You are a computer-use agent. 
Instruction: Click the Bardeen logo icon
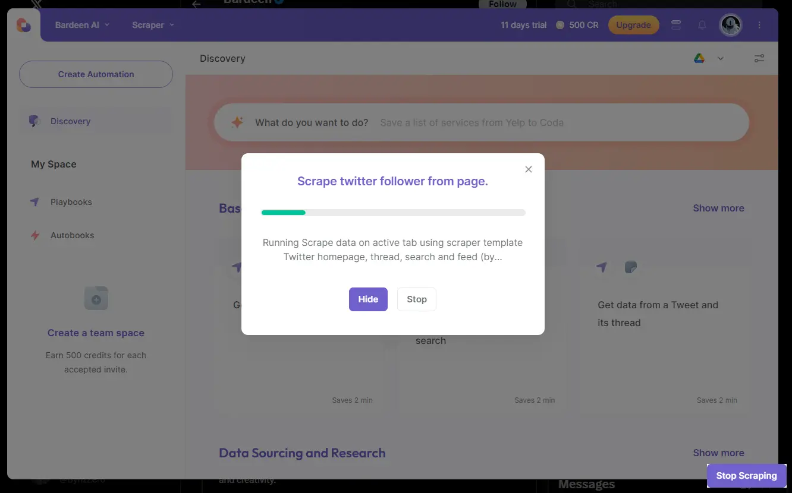point(24,25)
